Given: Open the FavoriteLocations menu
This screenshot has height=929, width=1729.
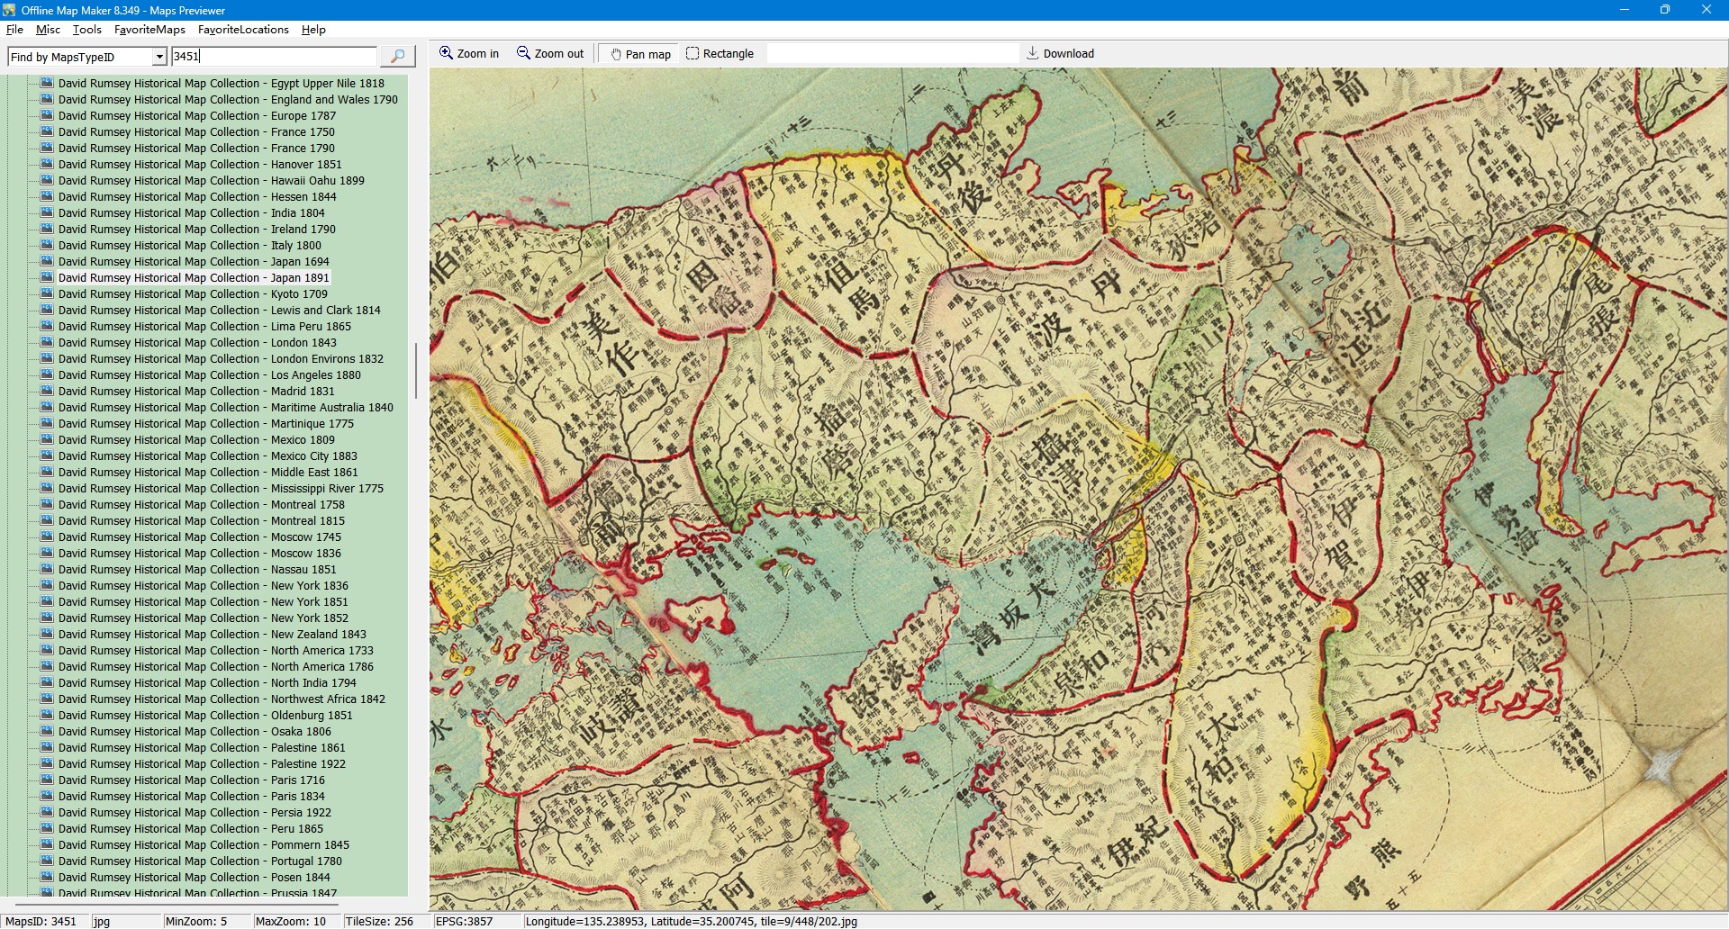Looking at the screenshot, I should [243, 30].
